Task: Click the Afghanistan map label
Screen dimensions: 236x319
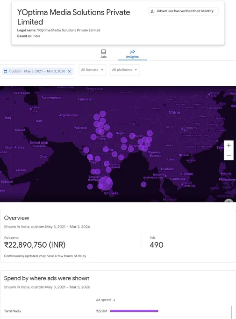Action: tap(68, 115)
